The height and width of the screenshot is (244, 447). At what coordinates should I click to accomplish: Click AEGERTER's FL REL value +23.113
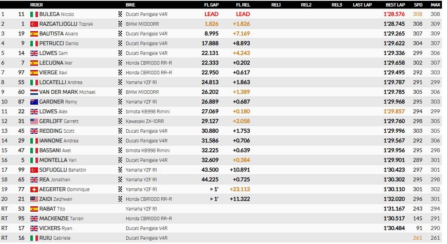[240, 189]
